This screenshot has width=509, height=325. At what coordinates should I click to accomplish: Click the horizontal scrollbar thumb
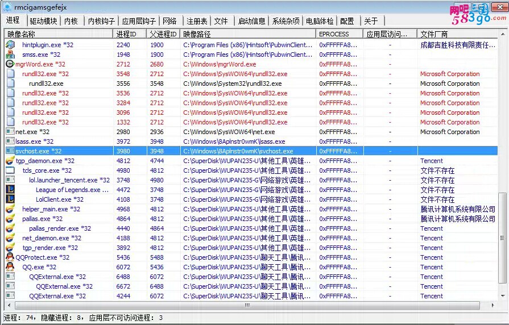247,305
